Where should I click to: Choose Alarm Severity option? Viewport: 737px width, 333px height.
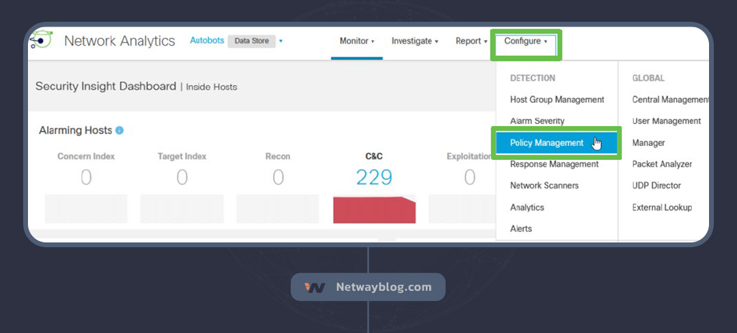click(537, 121)
